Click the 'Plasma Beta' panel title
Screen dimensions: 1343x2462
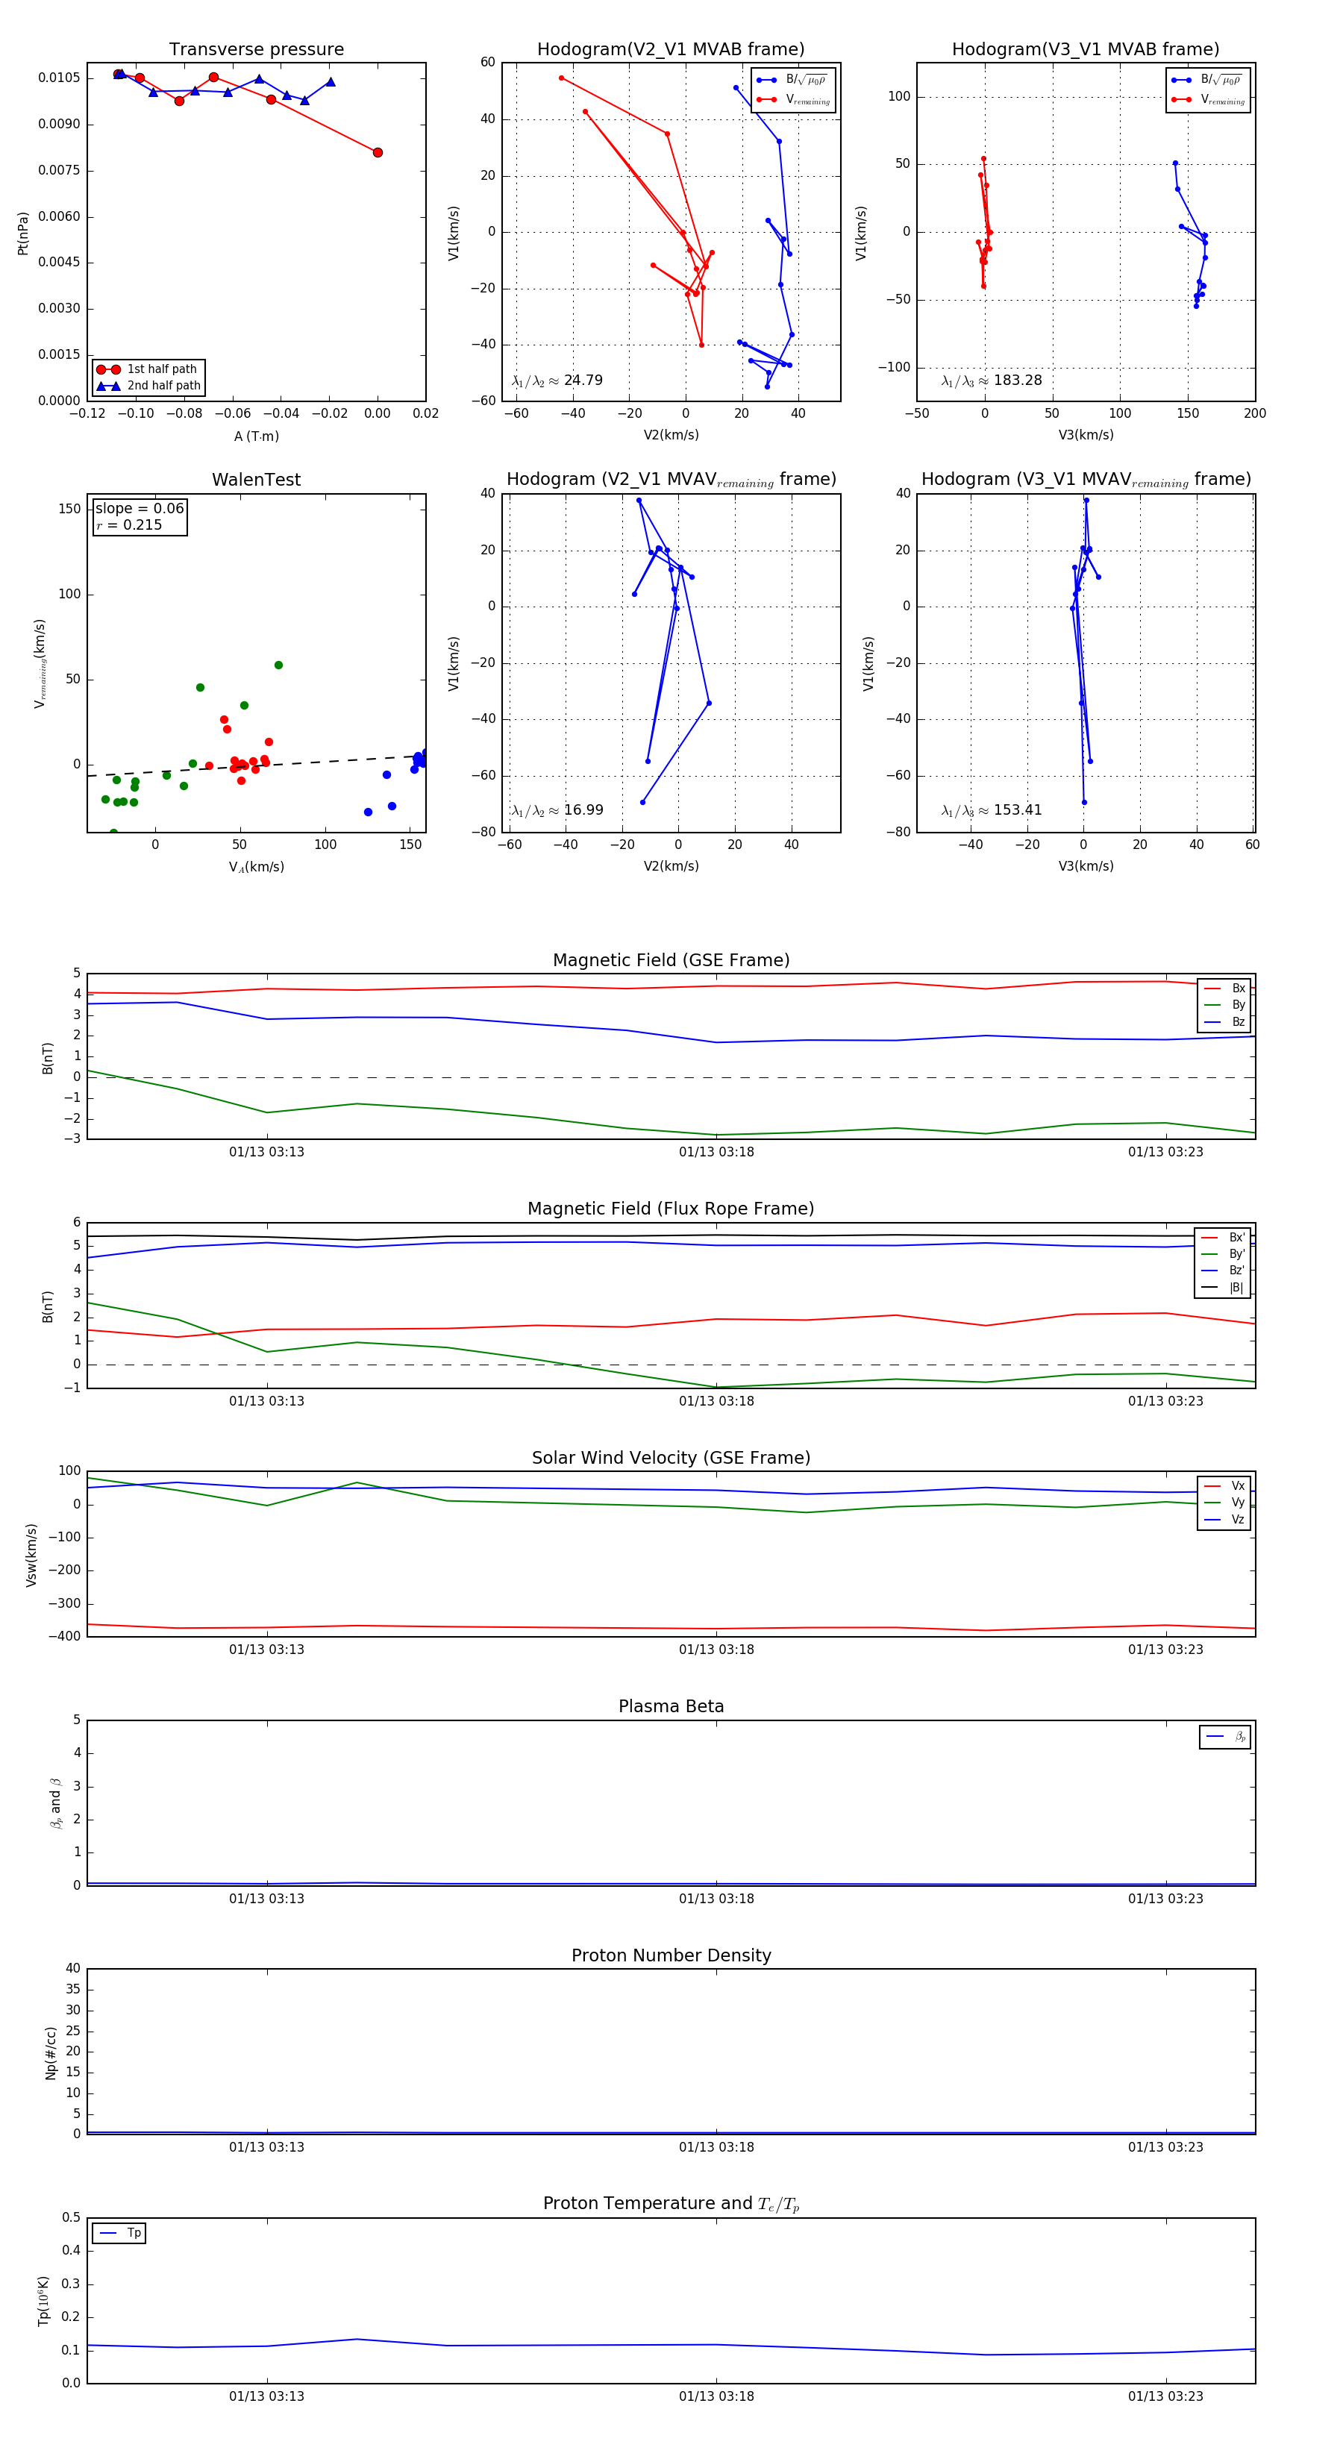pyautogui.click(x=671, y=1706)
